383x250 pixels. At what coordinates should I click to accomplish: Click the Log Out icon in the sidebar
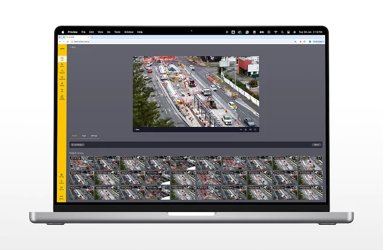coord(62,188)
